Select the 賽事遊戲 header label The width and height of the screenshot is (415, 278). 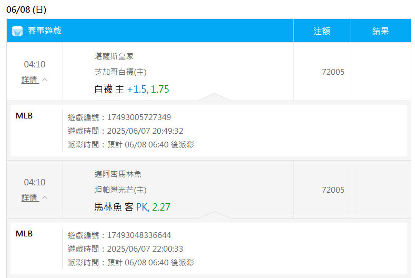tap(45, 31)
